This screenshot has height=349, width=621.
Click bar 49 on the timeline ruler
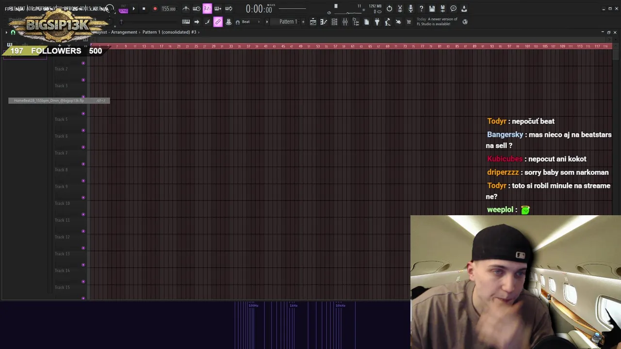[x=300, y=46]
